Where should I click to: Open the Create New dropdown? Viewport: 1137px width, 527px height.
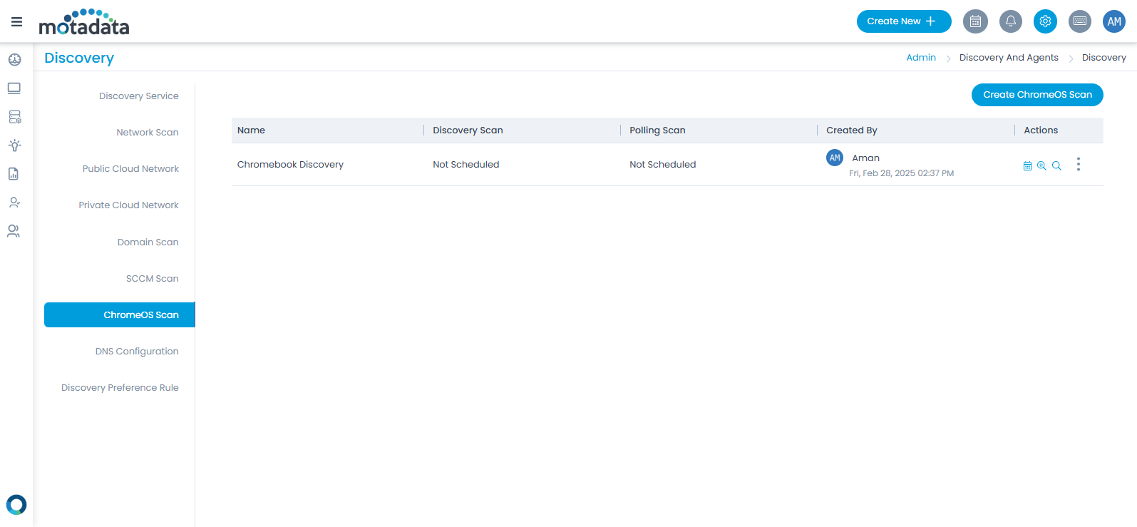pyautogui.click(x=903, y=21)
